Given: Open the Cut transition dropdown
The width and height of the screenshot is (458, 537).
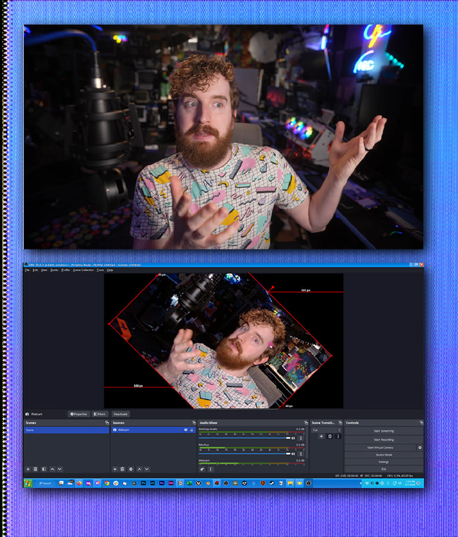Looking at the screenshot, I should pos(326,430).
